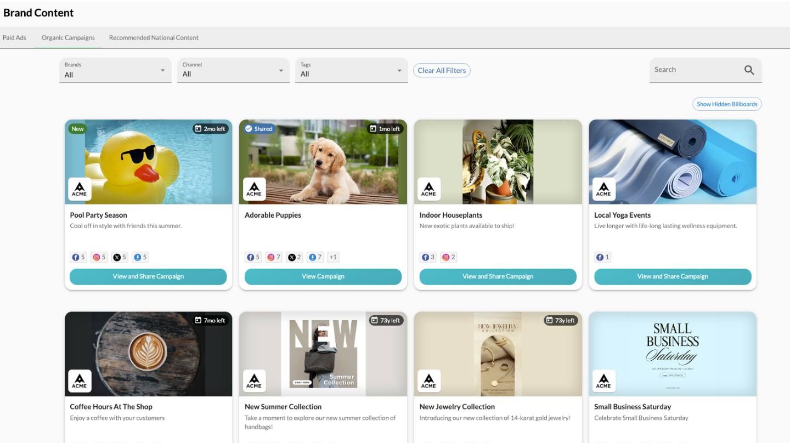This screenshot has height=443, width=790.
Task: Open the Tags filter dropdown
Action: coord(352,70)
